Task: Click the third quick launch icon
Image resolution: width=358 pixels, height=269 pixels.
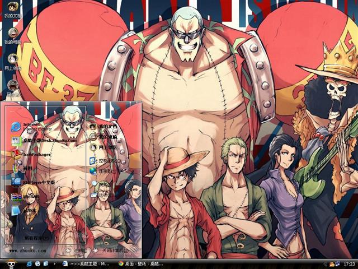Action: (46, 264)
